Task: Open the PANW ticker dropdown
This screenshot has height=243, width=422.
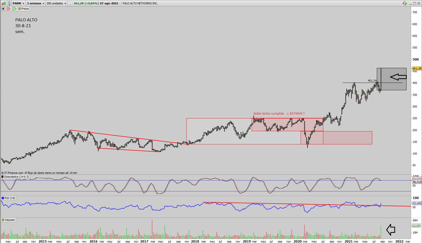Action: click(x=19, y=3)
